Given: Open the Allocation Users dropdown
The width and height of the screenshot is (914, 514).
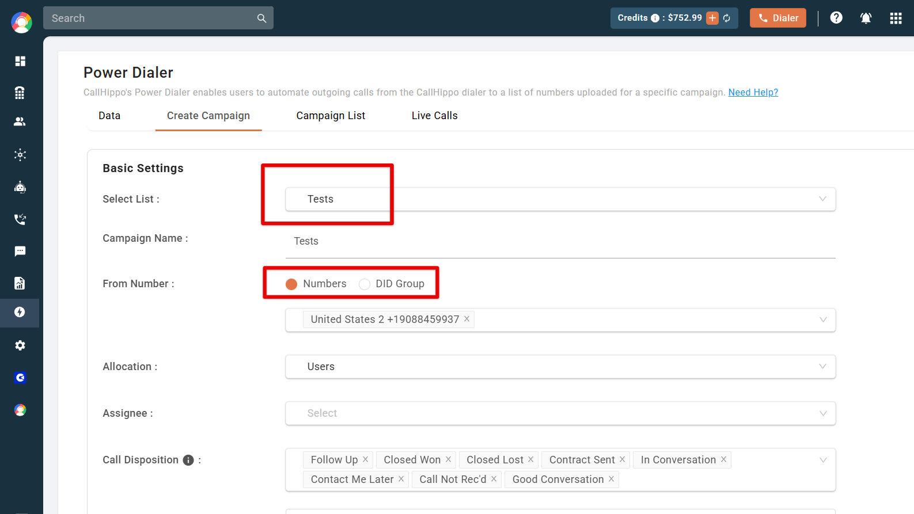Looking at the screenshot, I should (x=560, y=367).
